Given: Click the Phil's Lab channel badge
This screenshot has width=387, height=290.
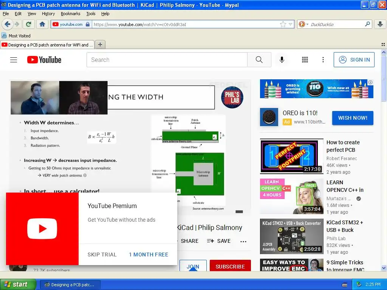Looking at the screenshot, I should [232, 97].
